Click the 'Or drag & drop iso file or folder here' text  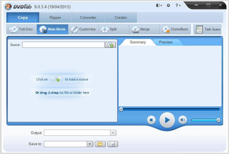(62, 93)
